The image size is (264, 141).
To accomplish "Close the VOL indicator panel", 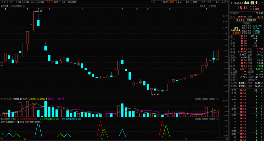I will [x=218, y=99].
